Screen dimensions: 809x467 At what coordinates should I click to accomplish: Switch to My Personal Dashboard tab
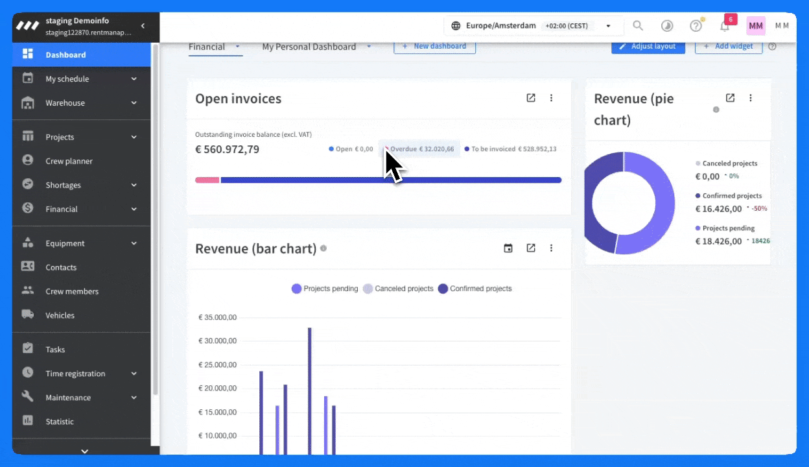[x=309, y=47]
